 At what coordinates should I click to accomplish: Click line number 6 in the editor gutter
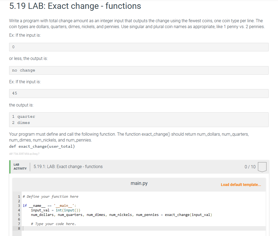click(x=19, y=219)
